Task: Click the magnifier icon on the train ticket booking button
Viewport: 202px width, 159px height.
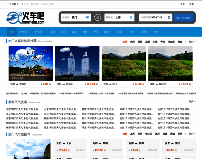Action: tap(178, 18)
